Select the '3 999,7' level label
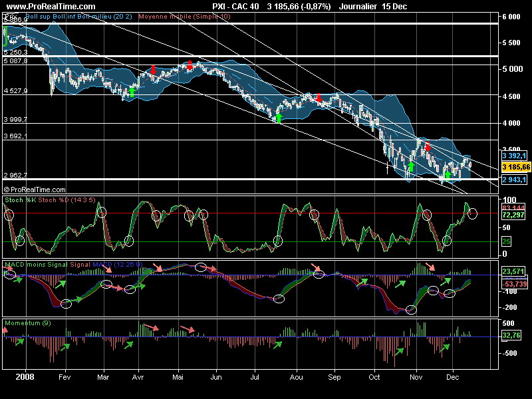This screenshot has width=532, height=399. click(x=15, y=120)
